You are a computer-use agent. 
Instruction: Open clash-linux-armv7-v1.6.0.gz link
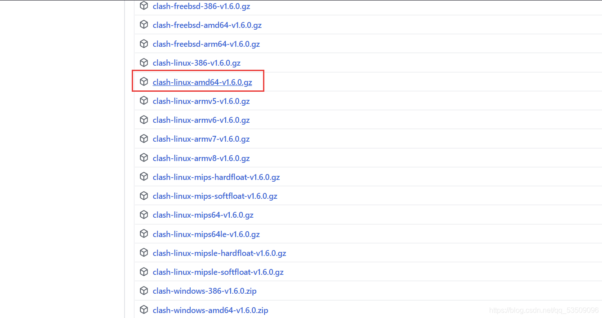point(201,139)
